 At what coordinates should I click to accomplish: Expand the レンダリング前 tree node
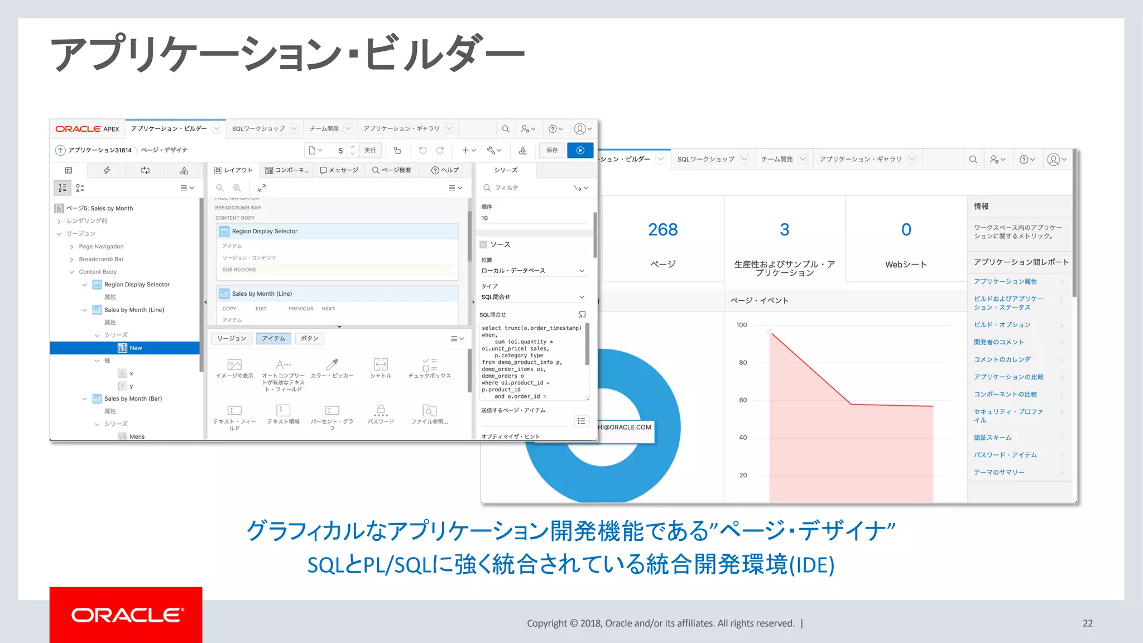(59, 221)
